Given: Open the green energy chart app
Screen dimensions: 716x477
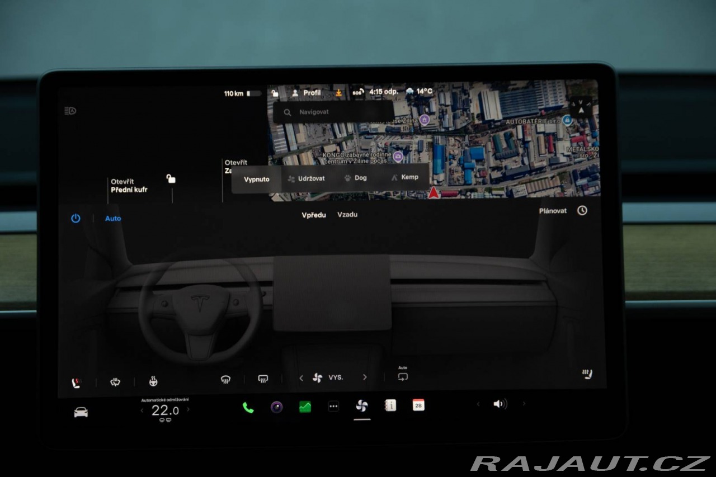Looking at the screenshot, I should point(305,407).
